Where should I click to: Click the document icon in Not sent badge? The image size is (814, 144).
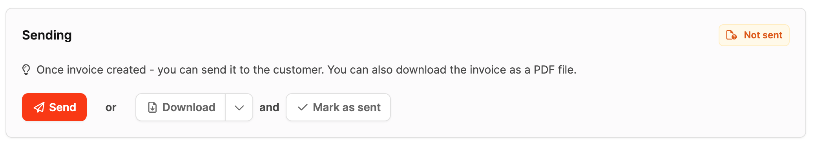[x=731, y=35]
